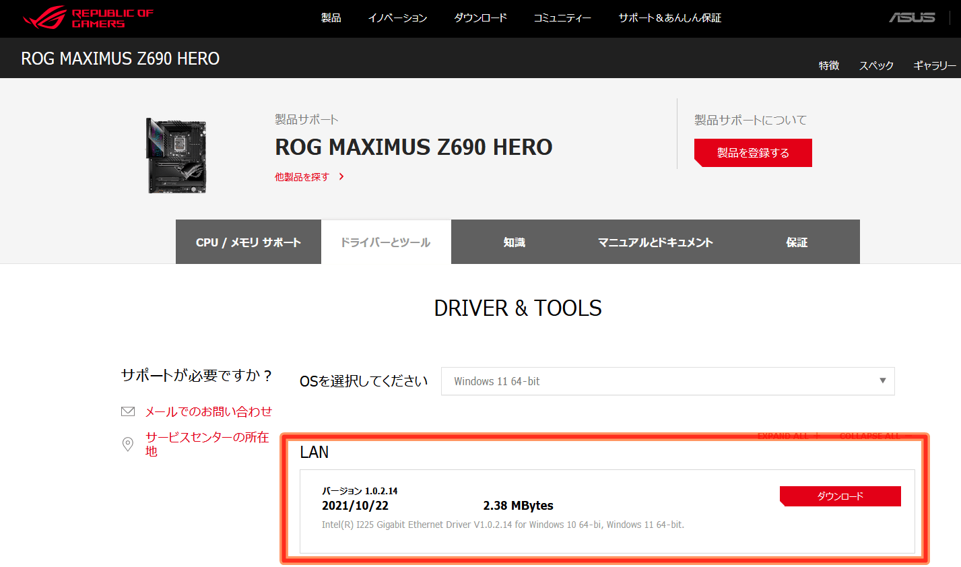Click the location pin service center icon
The image size is (961, 567).
click(128, 444)
